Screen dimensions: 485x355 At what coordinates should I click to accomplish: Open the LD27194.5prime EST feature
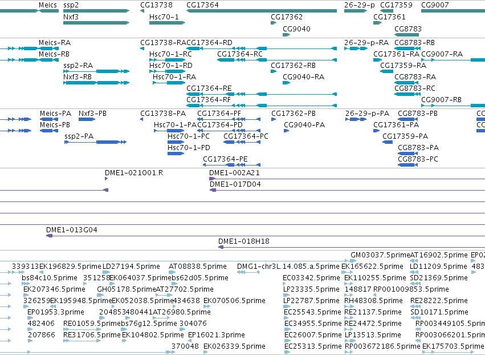pyautogui.click(x=106, y=272)
